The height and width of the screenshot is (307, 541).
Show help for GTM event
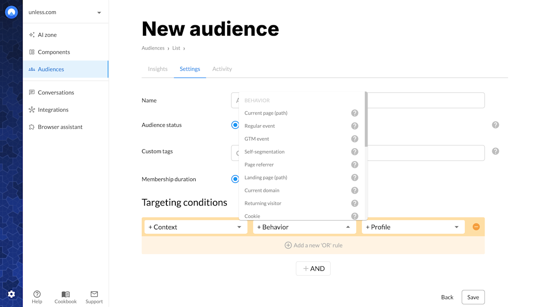[x=355, y=139]
